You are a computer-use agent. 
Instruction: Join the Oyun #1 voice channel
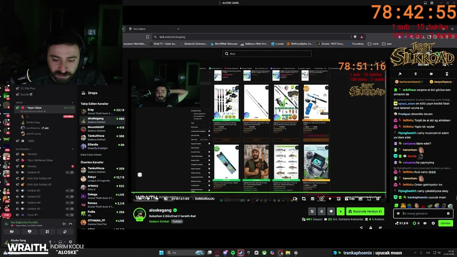point(45,215)
